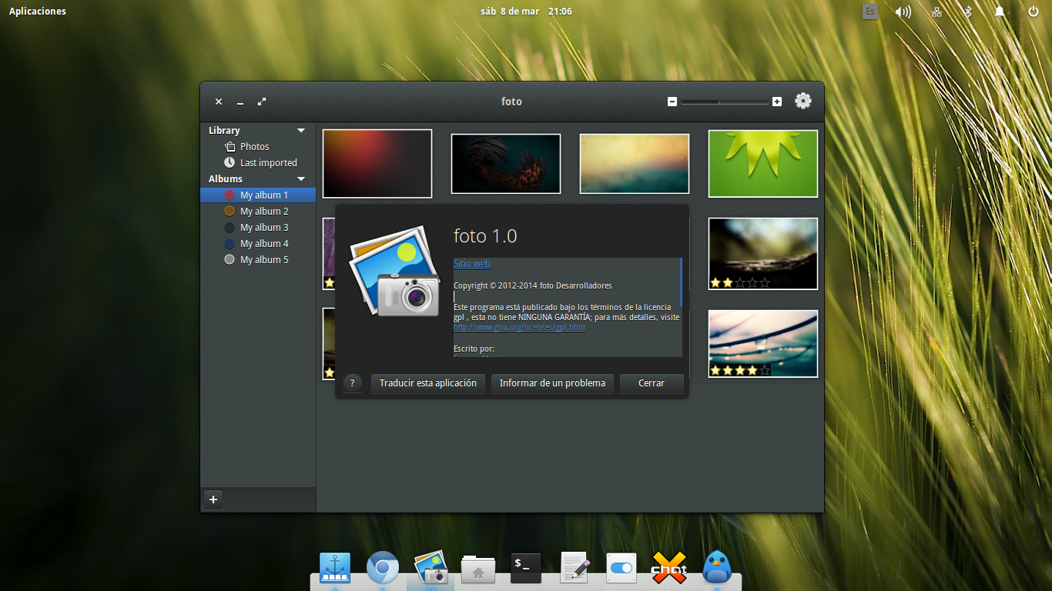The image size is (1052, 591).
Task: Open the red dark gradient thumbnail
Action: (377, 163)
